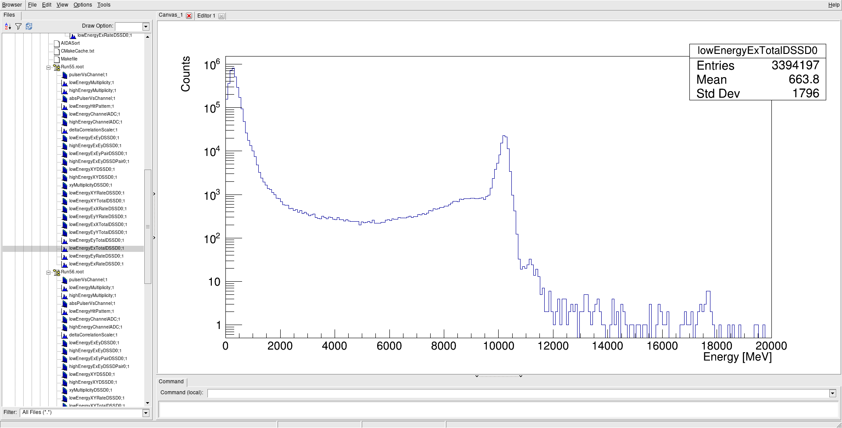Select highEnergyXYDSSD0;1 under Run56.root
842x428 pixels.
pyautogui.click(x=93, y=382)
